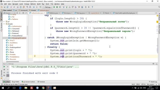Screen dimensions: 160x90
Task: Close the DoList.java tab
Action: (72, 13)
